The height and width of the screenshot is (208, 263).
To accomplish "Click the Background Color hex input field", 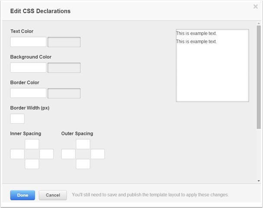I will (x=28, y=67).
